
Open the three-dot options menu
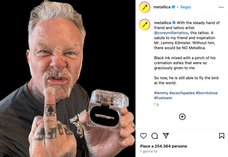pyautogui.click(x=221, y=7)
